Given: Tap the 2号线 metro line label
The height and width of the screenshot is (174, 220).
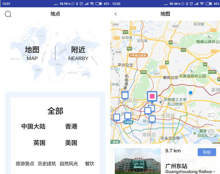Looking at the screenshot, I should point(128,122).
